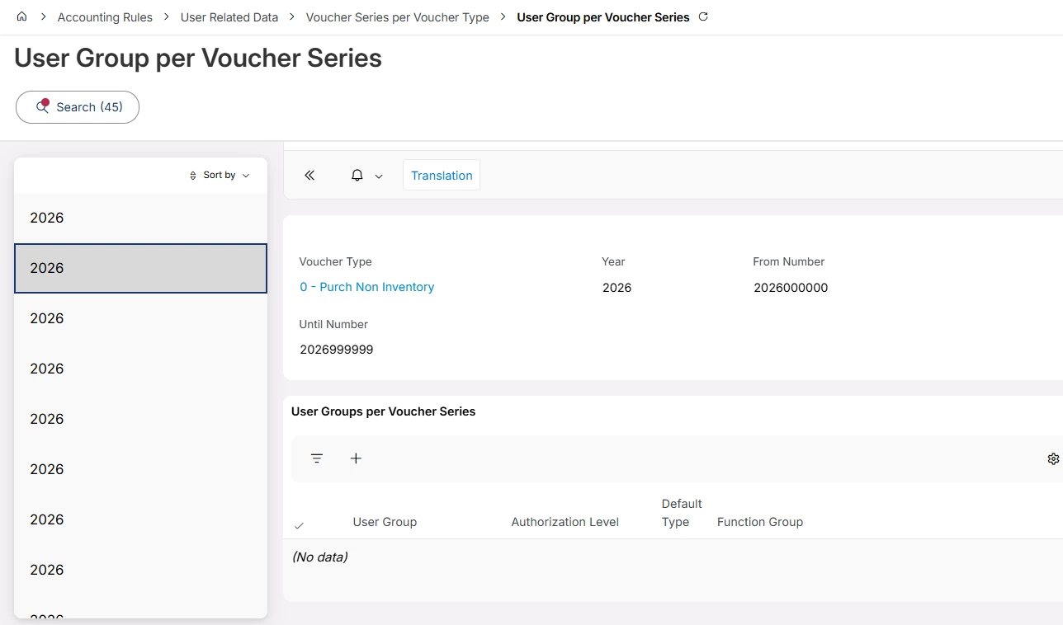Navigate to Accounting Rules breadcrumb
This screenshot has height=625, width=1063.
point(105,17)
